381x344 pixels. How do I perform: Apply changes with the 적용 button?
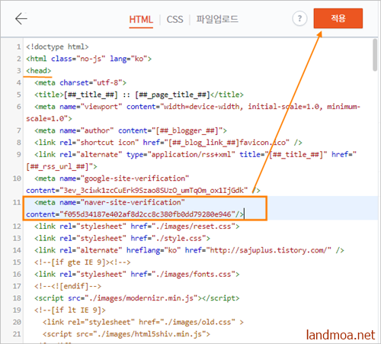pos(338,18)
